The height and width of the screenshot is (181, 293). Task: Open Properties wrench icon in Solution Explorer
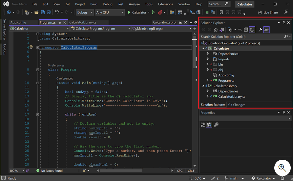click(261, 30)
